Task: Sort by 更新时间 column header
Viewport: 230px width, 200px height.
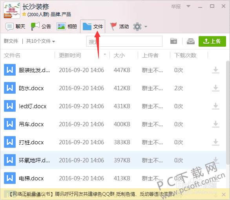Action: (x=70, y=55)
